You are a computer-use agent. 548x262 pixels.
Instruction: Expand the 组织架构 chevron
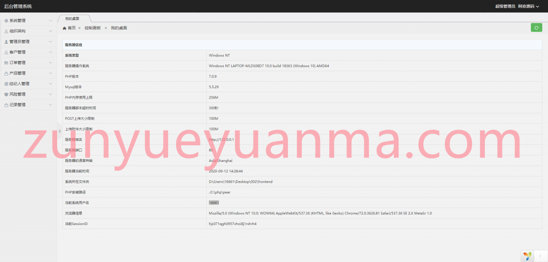click(50, 31)
